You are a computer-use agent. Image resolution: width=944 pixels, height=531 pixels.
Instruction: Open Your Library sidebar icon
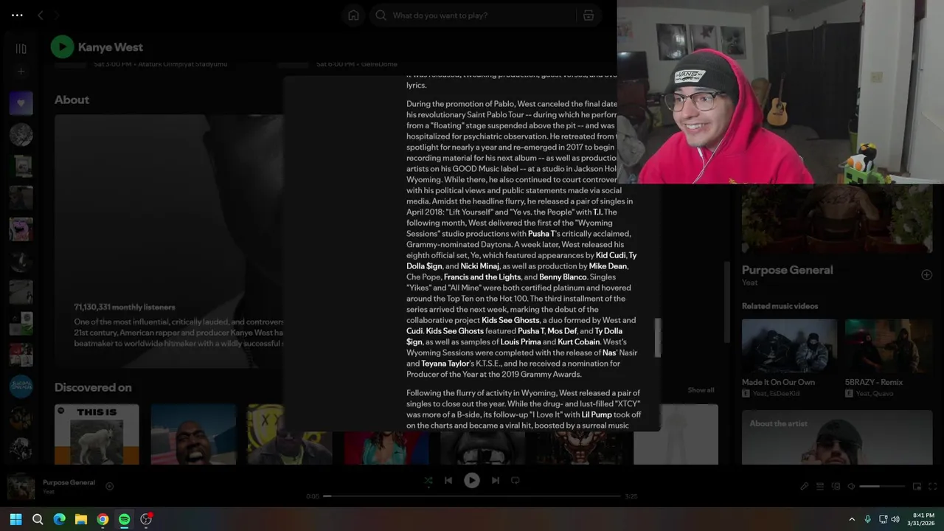click(x=21, y=49)
